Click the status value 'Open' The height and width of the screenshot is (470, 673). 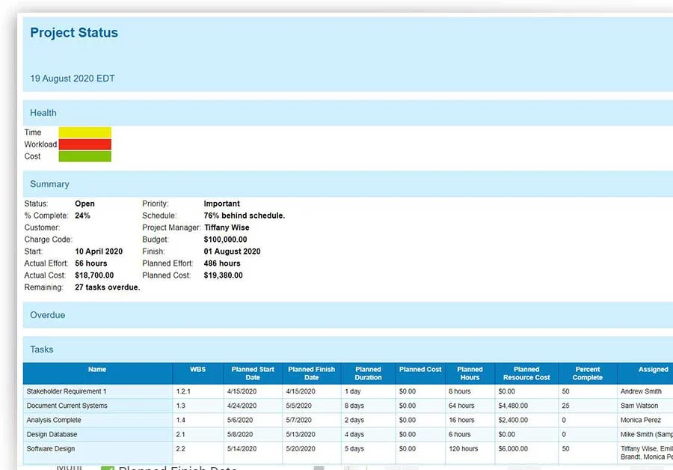pos(84,204)
